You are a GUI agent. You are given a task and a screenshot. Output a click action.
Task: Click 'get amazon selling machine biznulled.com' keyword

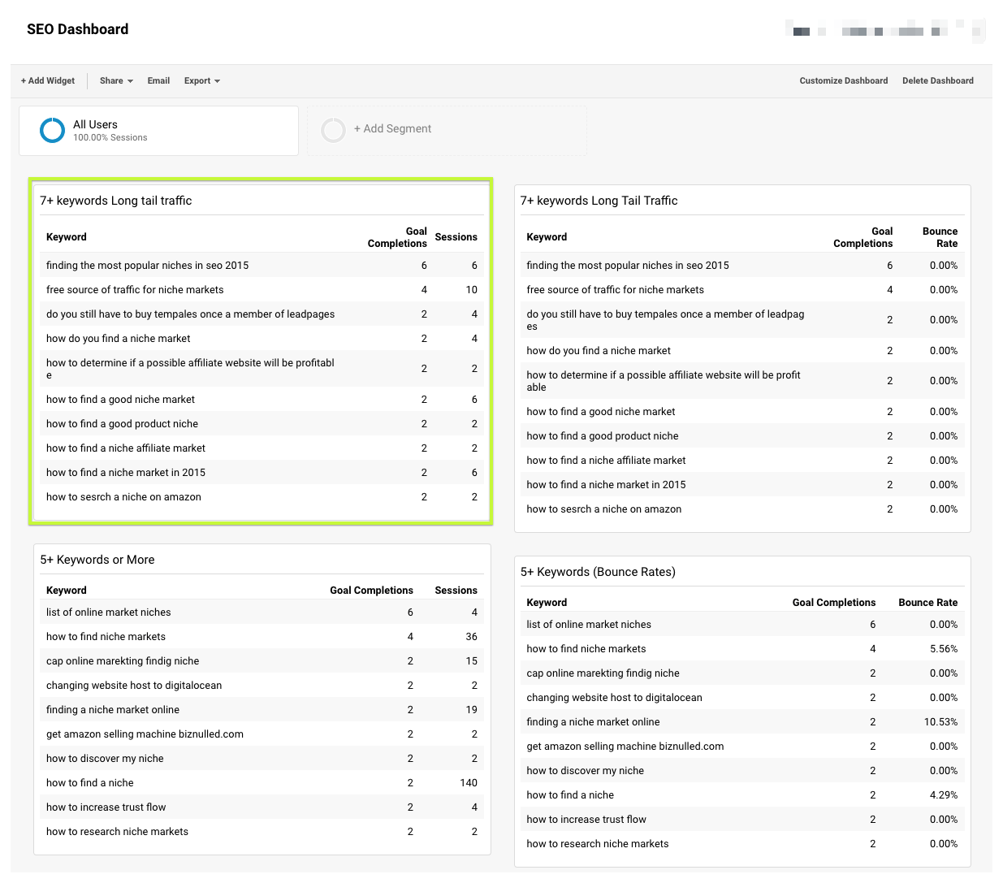[x=145, y=734]
